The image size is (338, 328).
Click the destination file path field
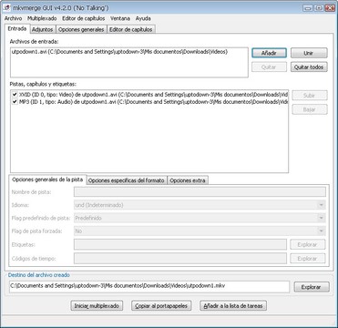click(149, 287)
